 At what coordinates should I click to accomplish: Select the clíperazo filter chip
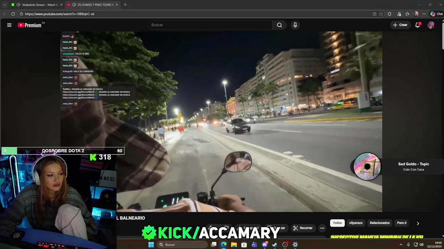click(x=356, y=223)
